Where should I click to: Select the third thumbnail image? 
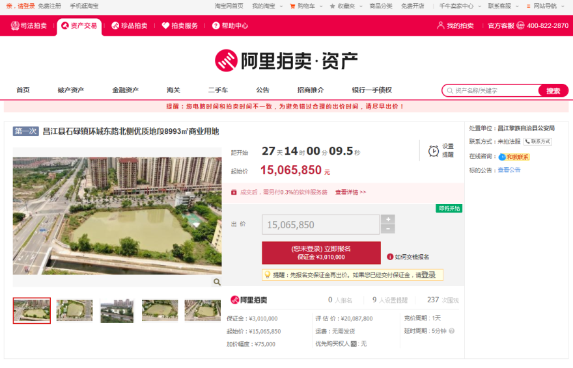point(117,311)
